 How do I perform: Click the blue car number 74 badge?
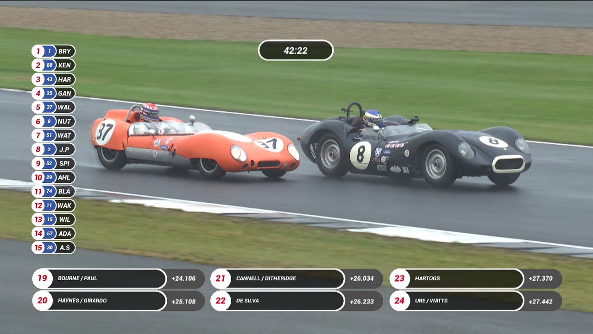pyautogui.click(x=50, y=191)
